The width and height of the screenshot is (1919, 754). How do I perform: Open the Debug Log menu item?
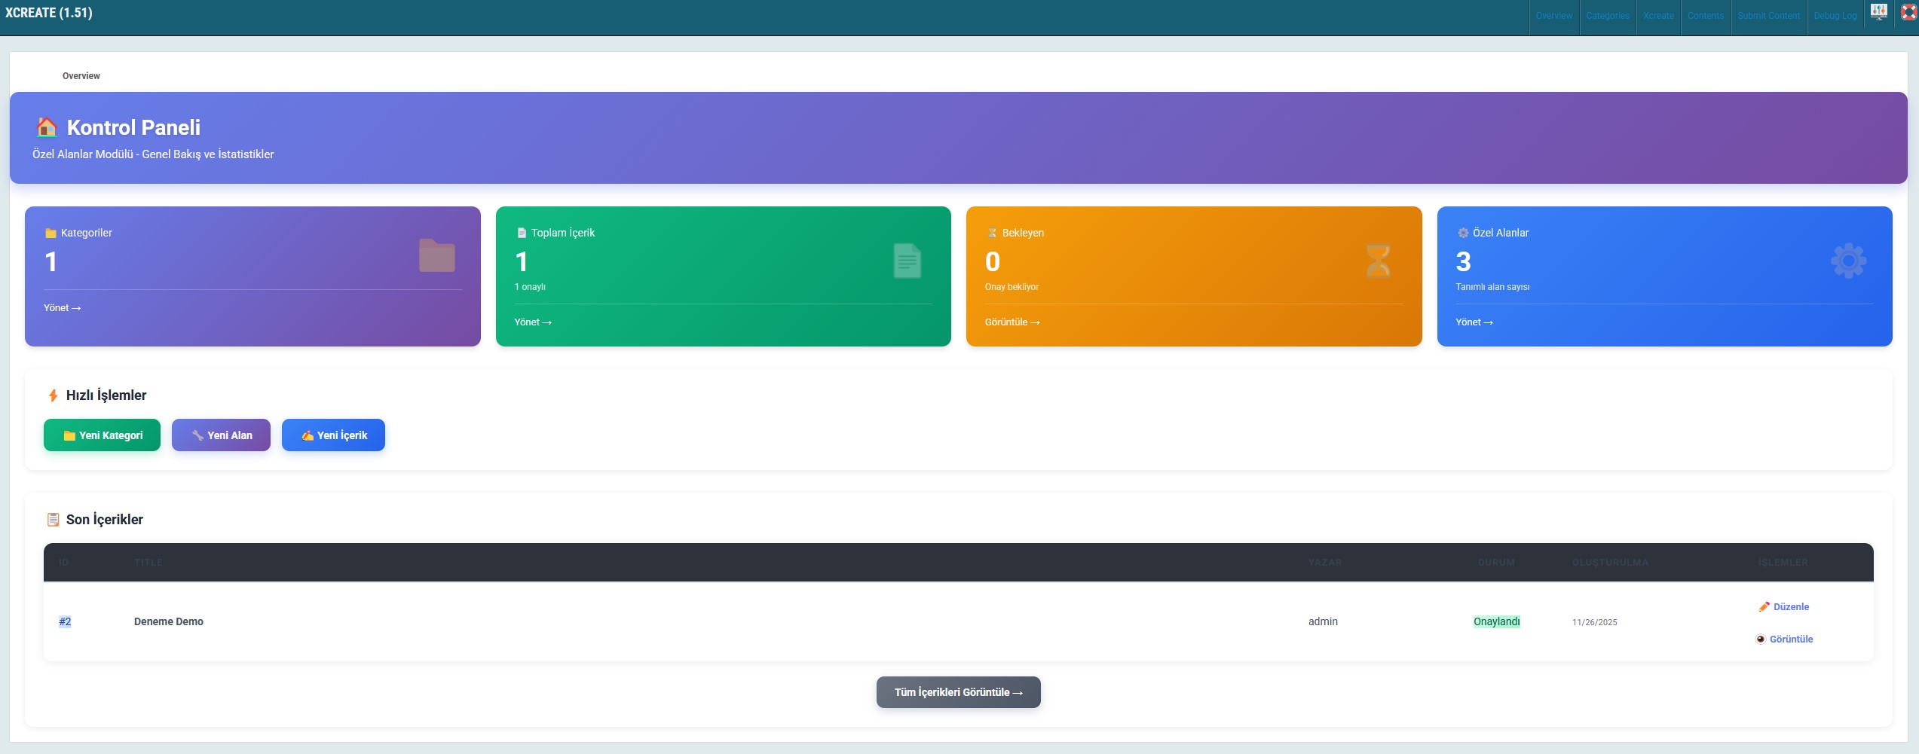(x=1835, y=16)
